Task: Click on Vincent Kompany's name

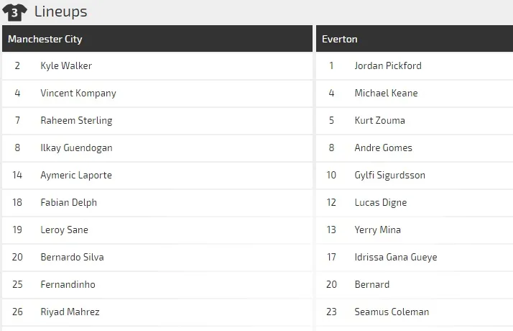Action: 78,93
